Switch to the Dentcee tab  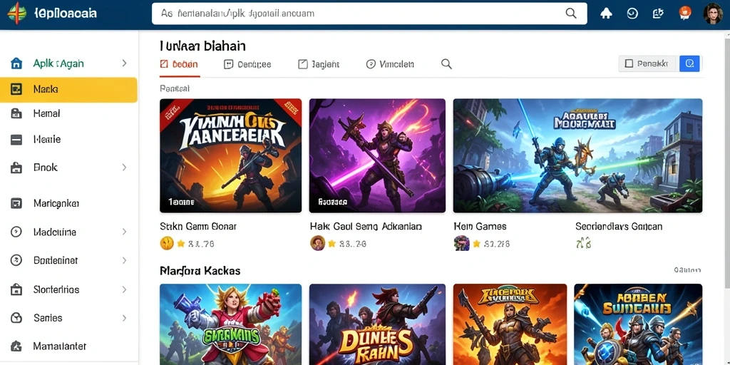(x=247, y=64)
